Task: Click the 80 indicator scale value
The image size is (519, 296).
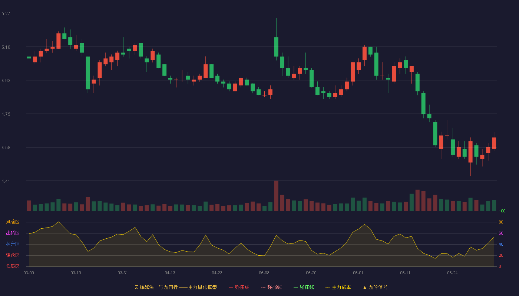Action: pos(501,222)
